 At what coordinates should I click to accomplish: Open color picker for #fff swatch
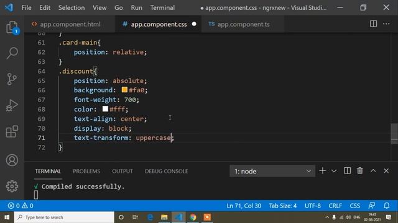pos(105,109)
